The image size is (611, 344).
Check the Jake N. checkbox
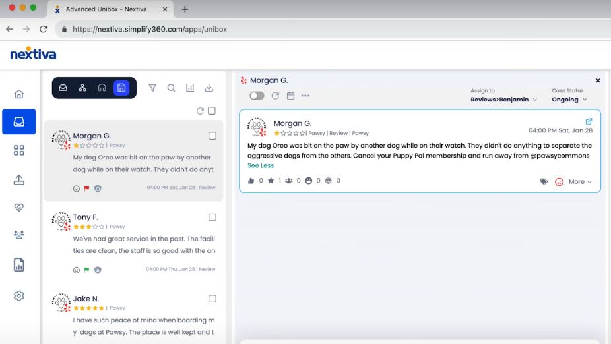coord(212,299)
